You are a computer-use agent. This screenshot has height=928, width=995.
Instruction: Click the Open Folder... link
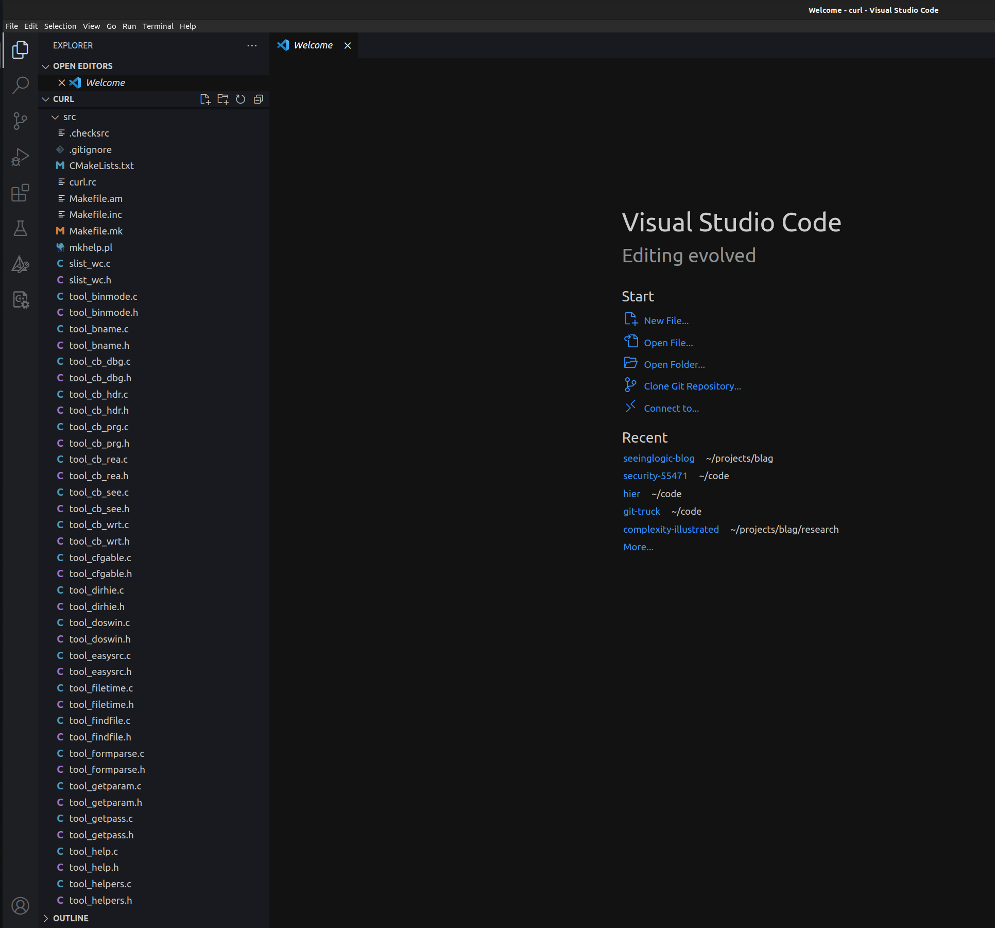675,364
